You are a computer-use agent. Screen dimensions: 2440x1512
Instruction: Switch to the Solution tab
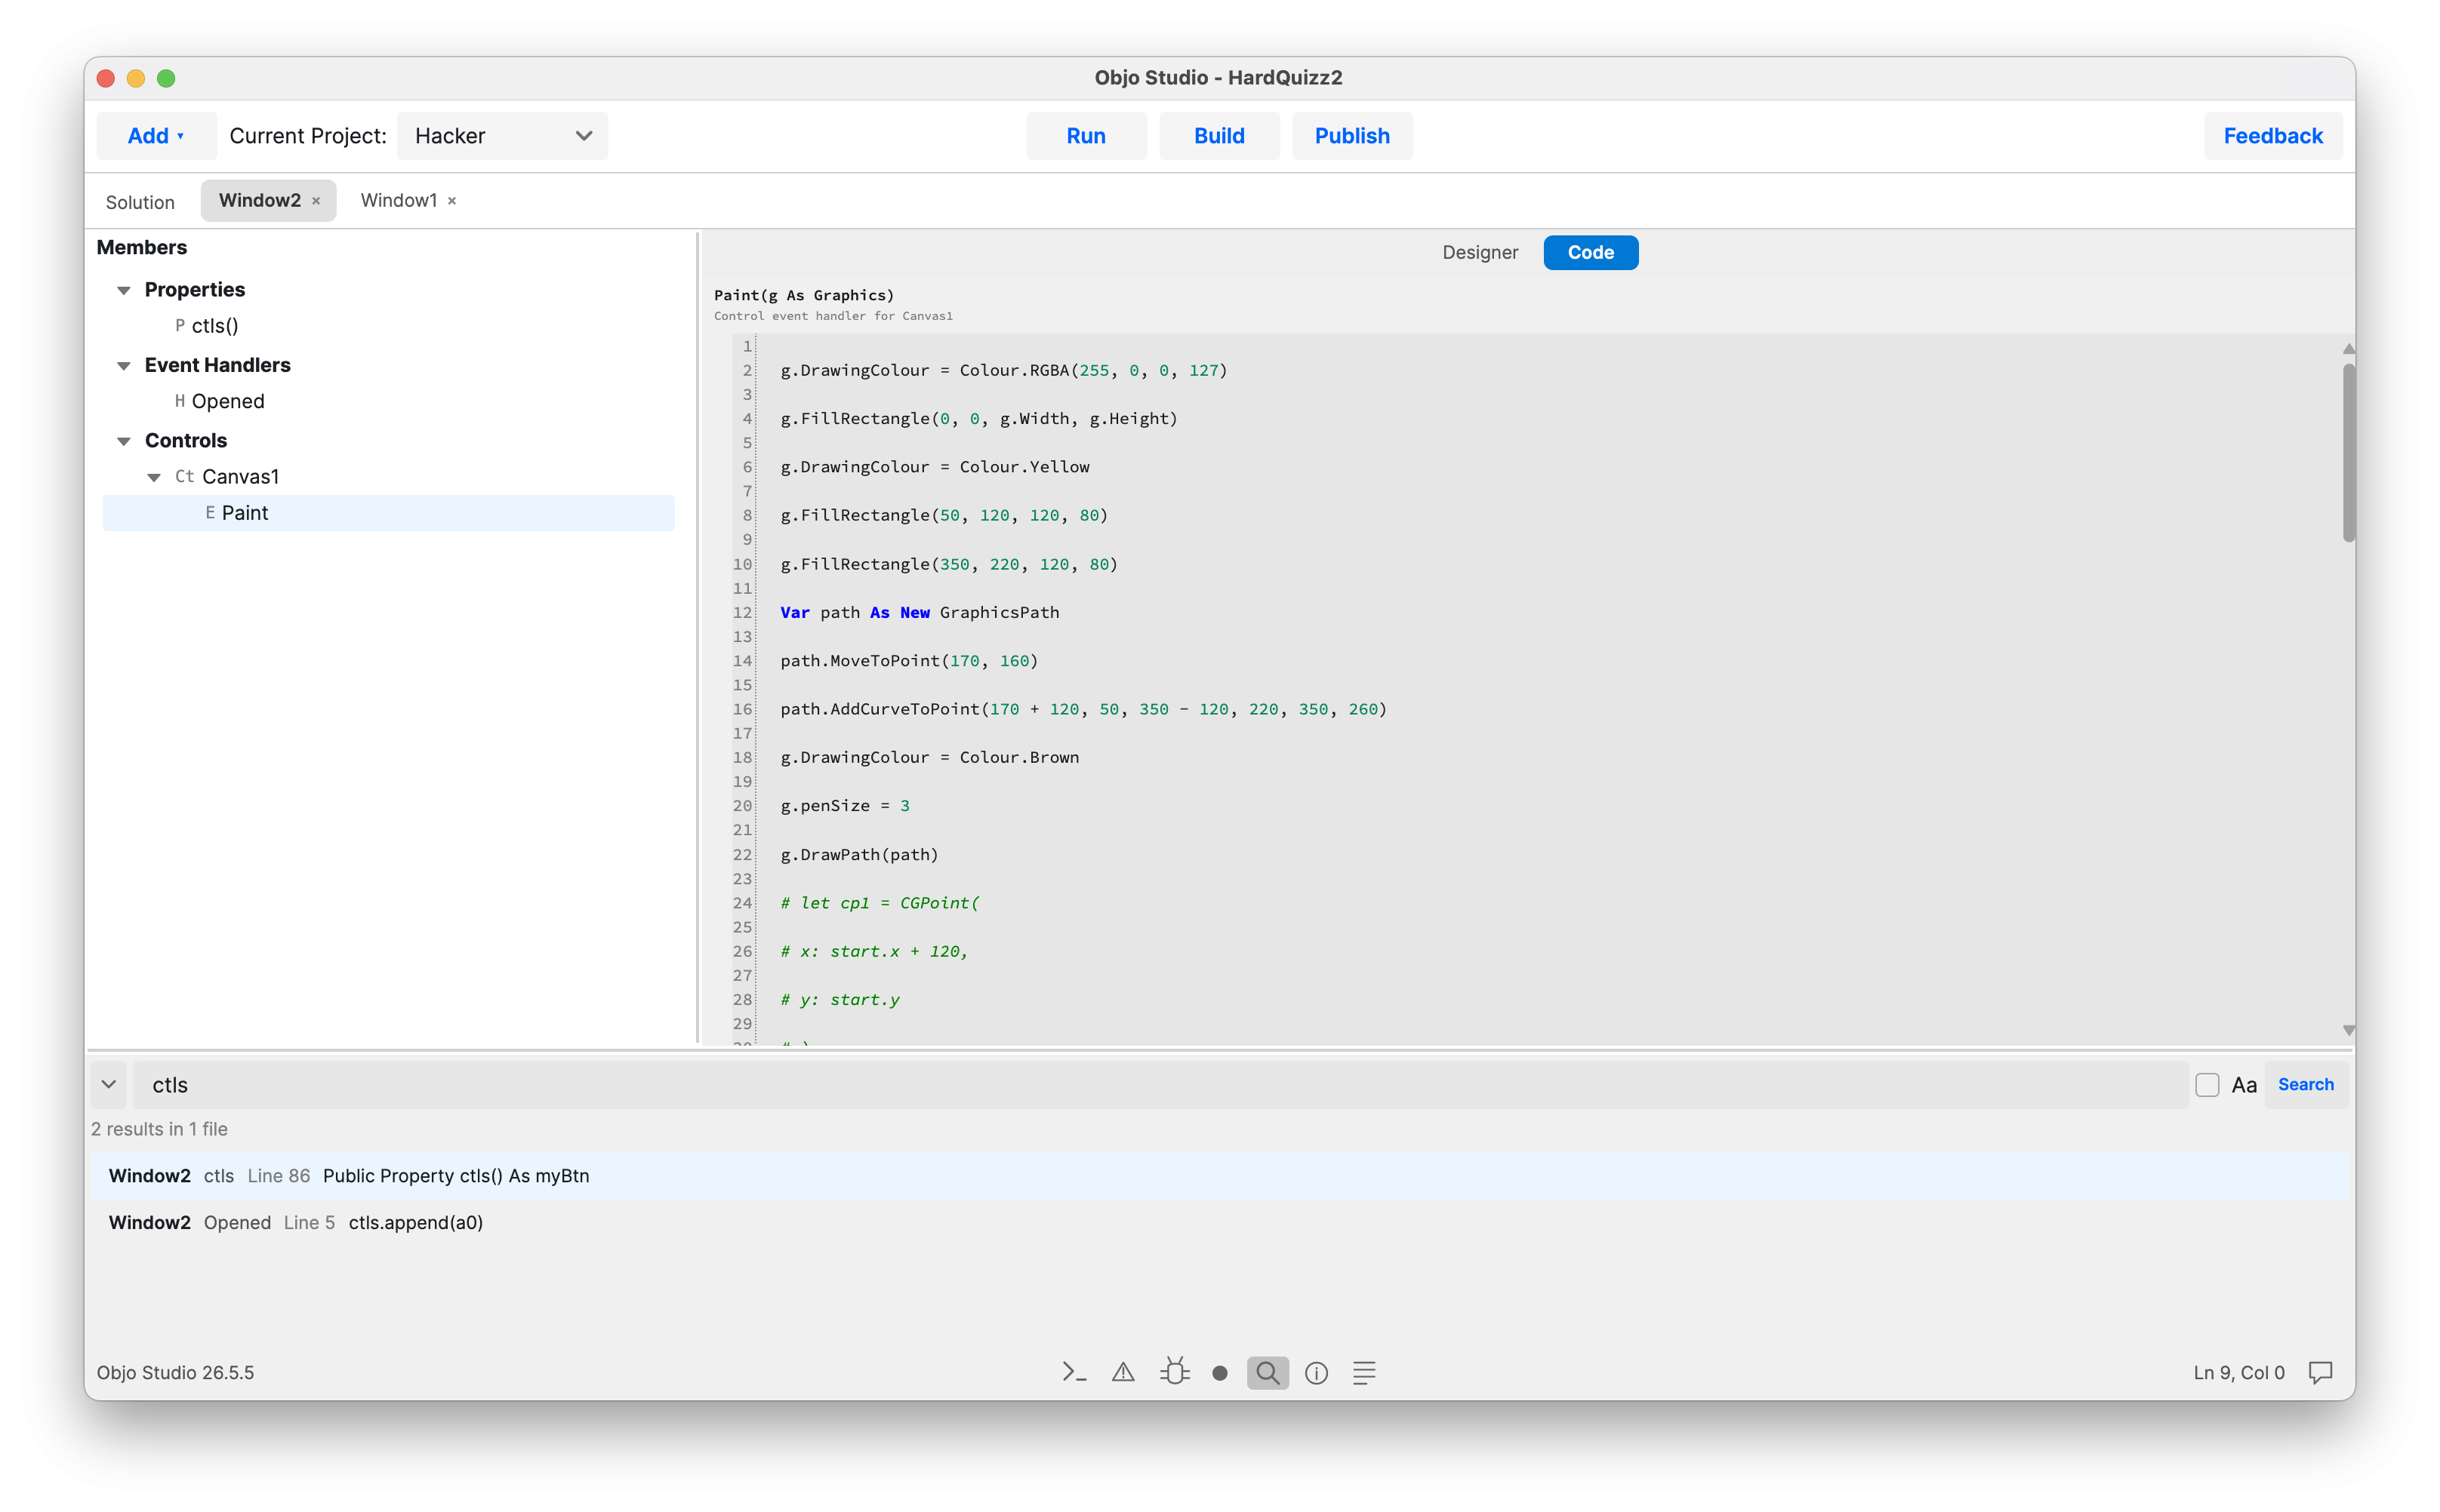click(140, 202)
